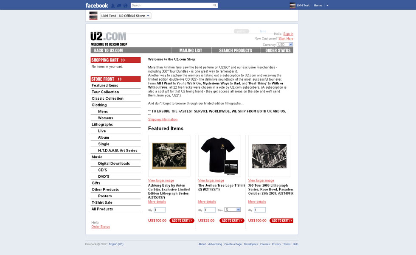Click the Facebook search field
This screenshot has height=255, width=416.
[171, 5]
